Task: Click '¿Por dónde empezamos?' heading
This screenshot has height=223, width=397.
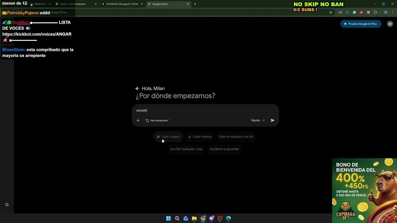Action: [x=176, y=96]
